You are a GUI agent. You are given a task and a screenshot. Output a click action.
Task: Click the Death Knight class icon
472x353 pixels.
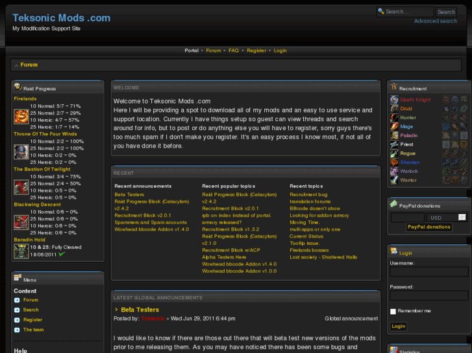pyautogui.click(x=394, y=100)
